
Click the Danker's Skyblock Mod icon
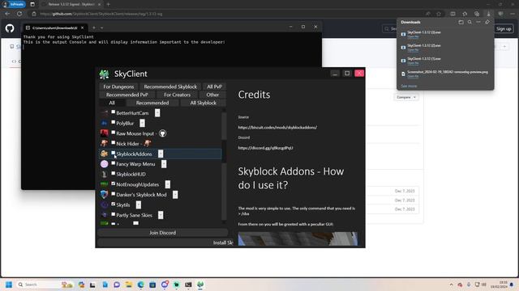click(x=105, y=195)
